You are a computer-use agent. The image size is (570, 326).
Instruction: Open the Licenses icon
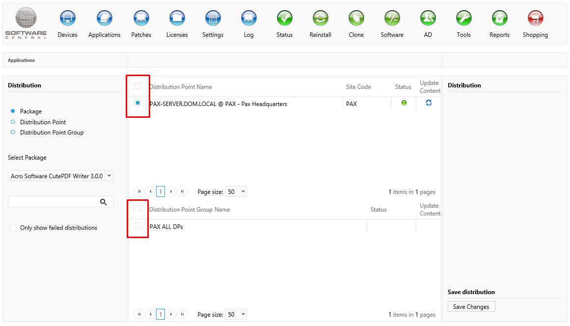point(177,19)
